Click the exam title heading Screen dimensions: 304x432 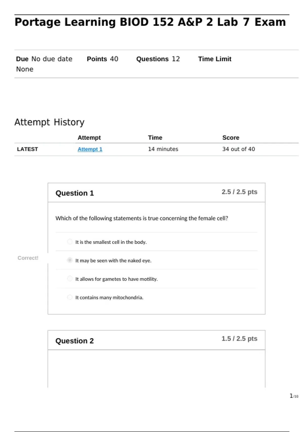click(x=150, y=22)
